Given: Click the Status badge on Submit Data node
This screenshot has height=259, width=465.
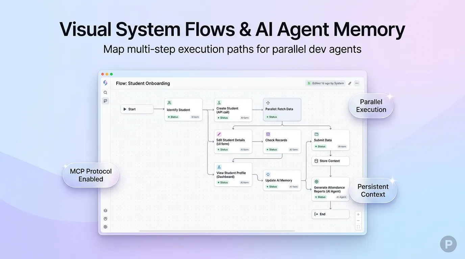Looking at the screenshot, I should [x=320, y=146].
